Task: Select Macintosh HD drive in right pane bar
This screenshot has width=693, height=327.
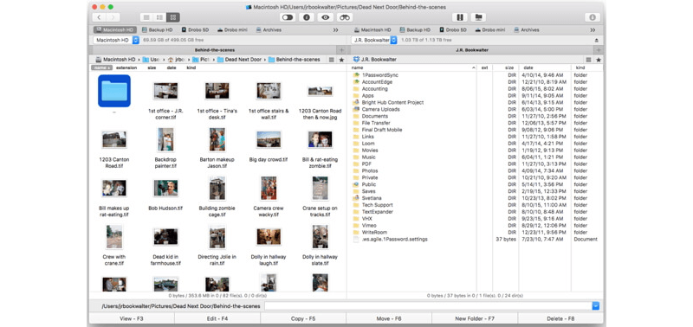Action: [372, 30]
